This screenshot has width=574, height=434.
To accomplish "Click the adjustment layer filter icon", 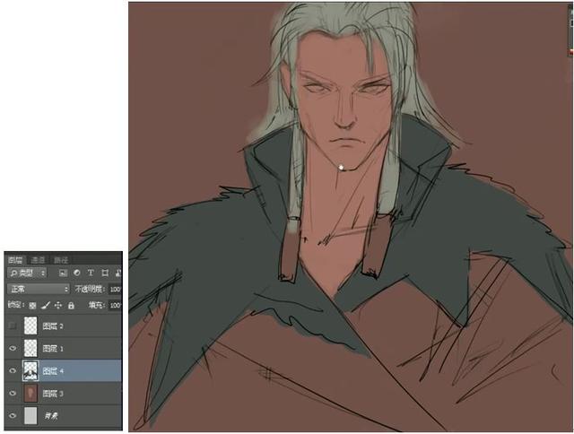I will (76, 273).
